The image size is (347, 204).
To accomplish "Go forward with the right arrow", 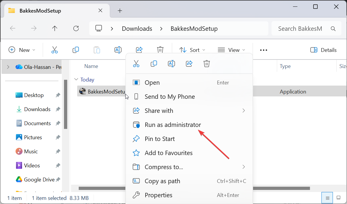I will (34, 28).
